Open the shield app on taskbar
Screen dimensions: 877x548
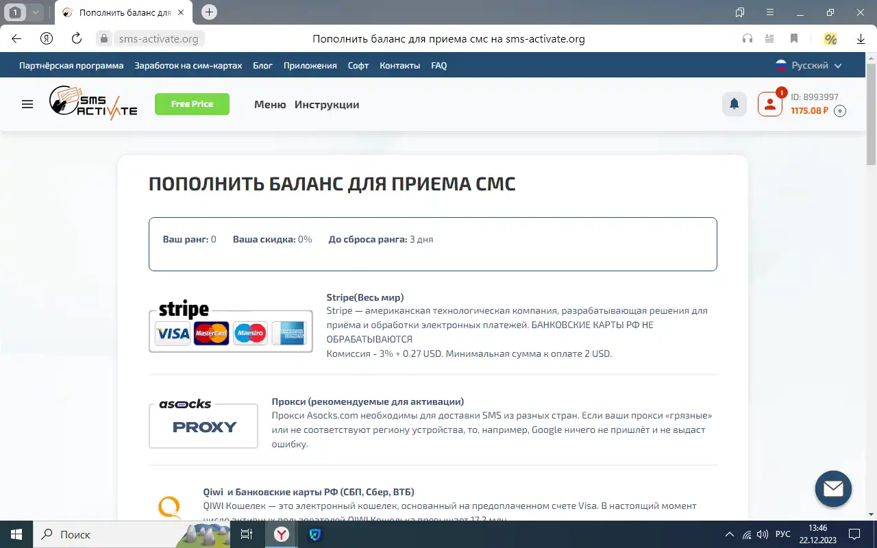click(315, 534)
